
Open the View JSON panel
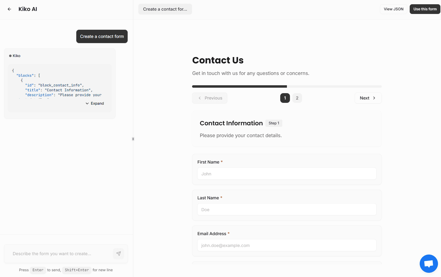[393, 9]
